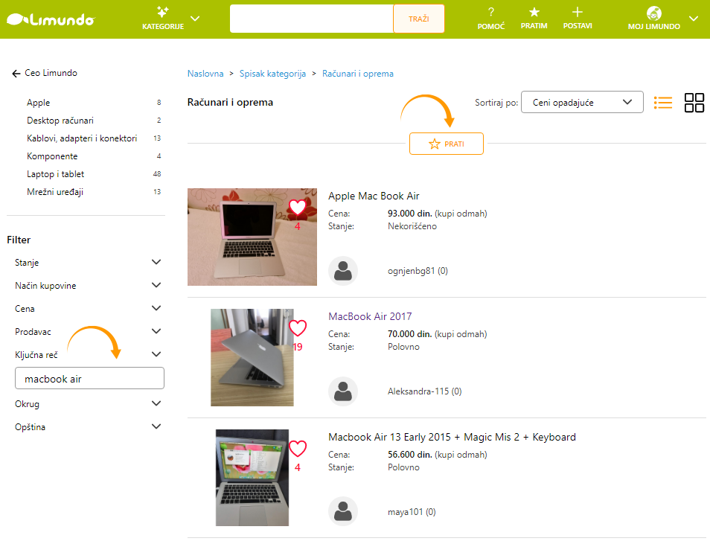Switch to grid view layout
The width and height of the screenshot is (710, 544).
pos(694,103)
